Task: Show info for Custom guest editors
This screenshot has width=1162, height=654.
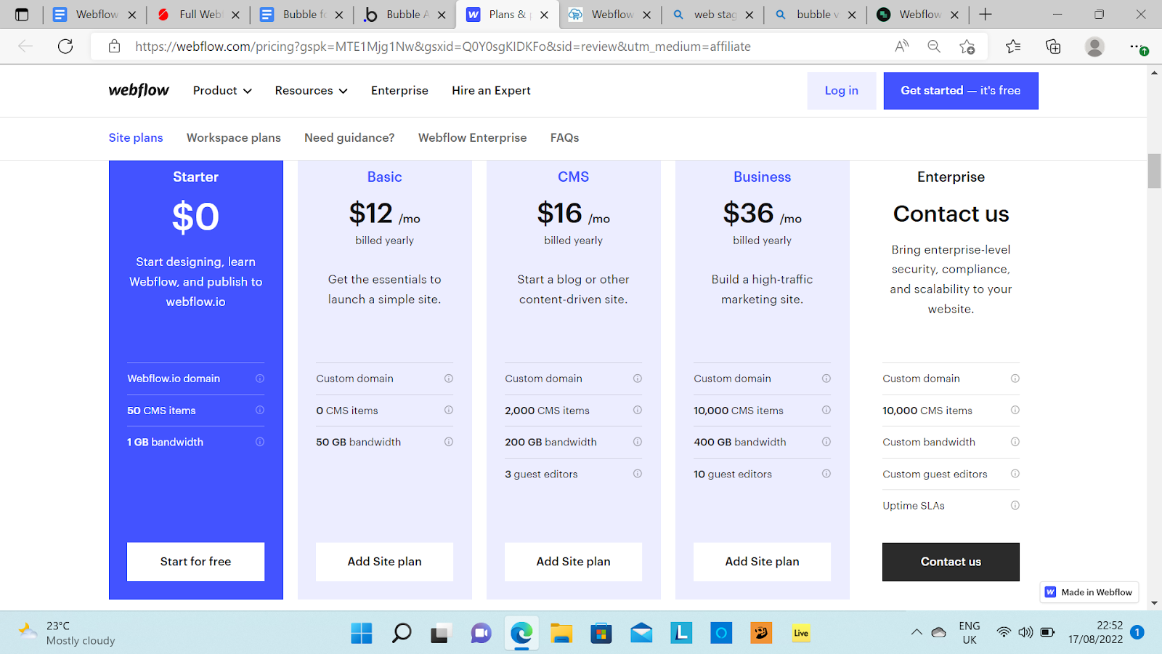Action: (1015, 474)
